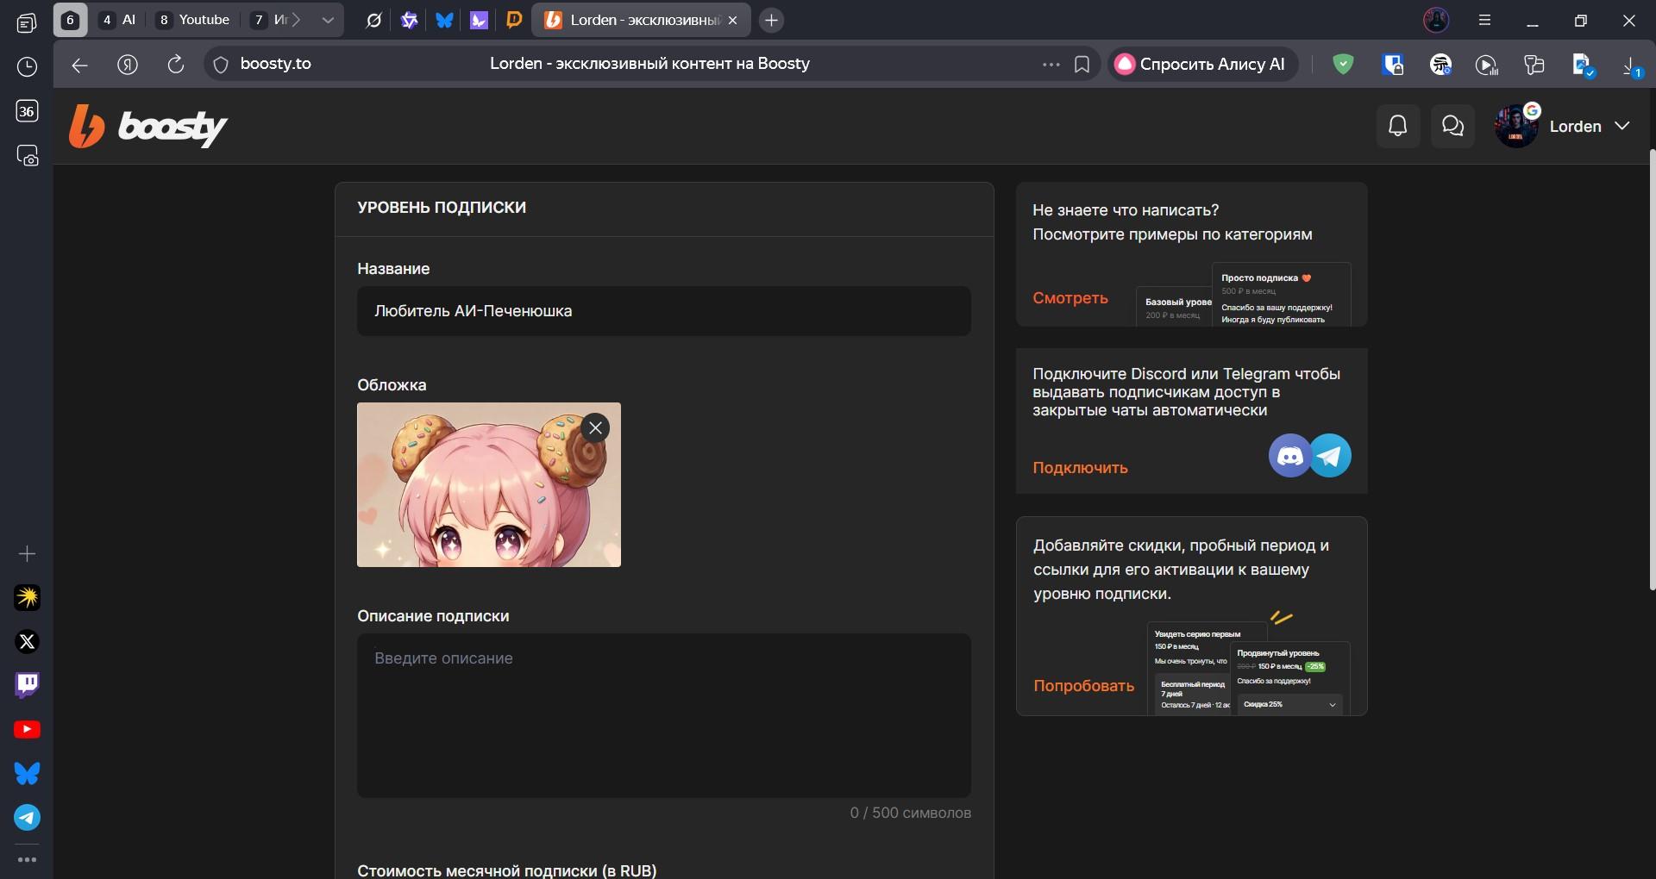
Task: Open Twitch from the browser sidebar
Action: (x=28, y=685)
